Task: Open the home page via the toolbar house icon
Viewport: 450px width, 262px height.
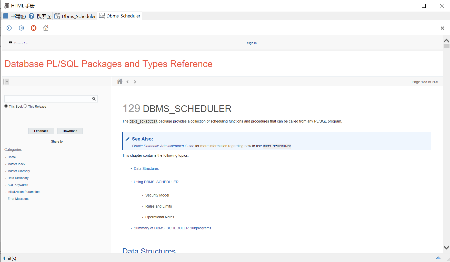Action: 46,28
